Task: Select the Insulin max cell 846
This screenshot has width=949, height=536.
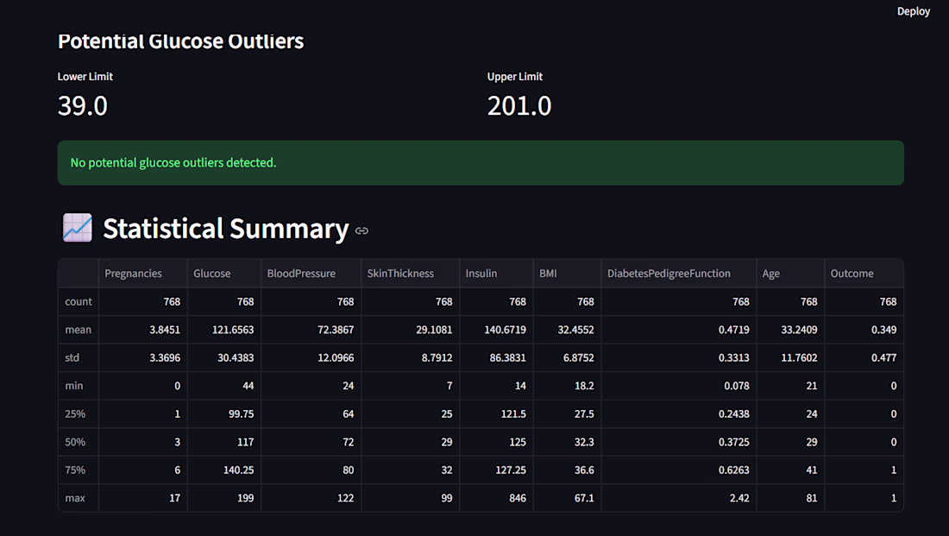Action: (496, 498)
